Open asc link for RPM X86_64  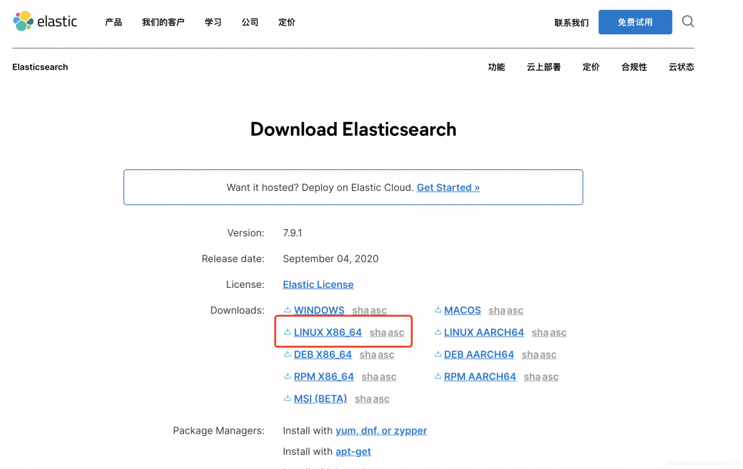pos(388,377)
